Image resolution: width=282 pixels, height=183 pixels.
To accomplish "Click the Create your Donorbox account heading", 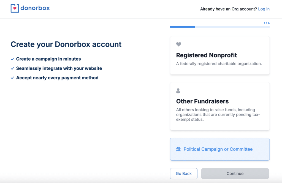I will (x=66, y=44).
